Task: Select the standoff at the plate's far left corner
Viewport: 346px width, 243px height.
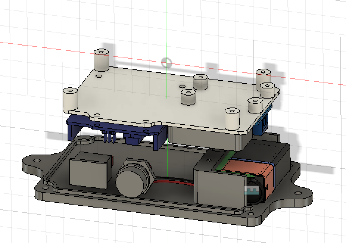Action: pyautogui.click(x=70, y=100)
